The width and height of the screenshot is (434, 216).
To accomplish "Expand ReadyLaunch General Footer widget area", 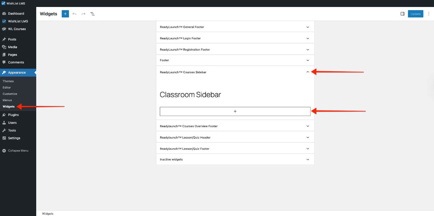I will (307, 27).
